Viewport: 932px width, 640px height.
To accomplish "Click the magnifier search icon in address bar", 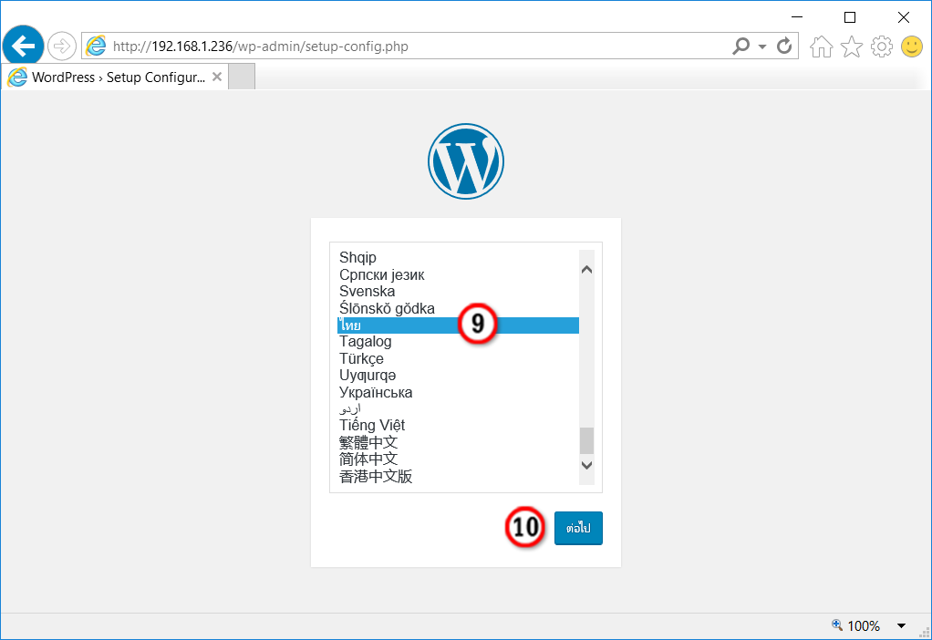I will tap(741, 46).
